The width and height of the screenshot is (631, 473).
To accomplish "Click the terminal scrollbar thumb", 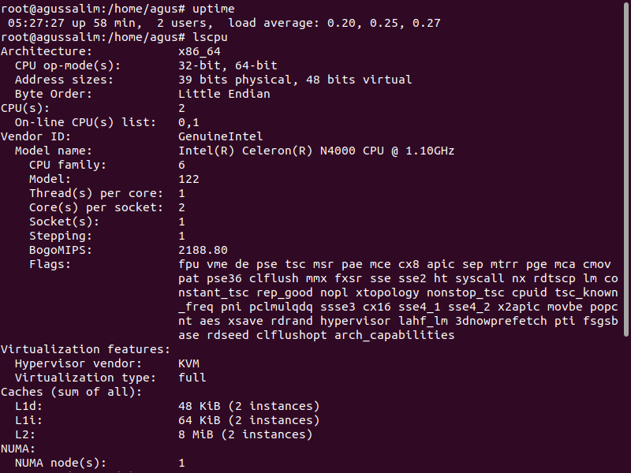I will (626, 169).
